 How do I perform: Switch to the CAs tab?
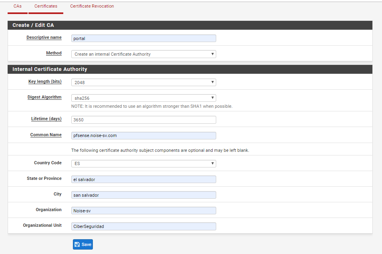[18, 6]
